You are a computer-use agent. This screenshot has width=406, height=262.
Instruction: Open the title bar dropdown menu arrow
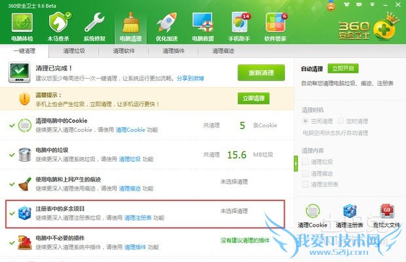click(x=372, y=5)
